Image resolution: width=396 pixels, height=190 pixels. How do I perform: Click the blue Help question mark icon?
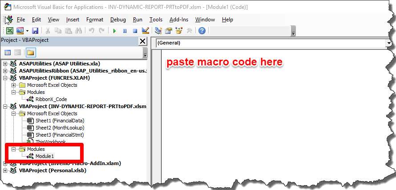202,31
